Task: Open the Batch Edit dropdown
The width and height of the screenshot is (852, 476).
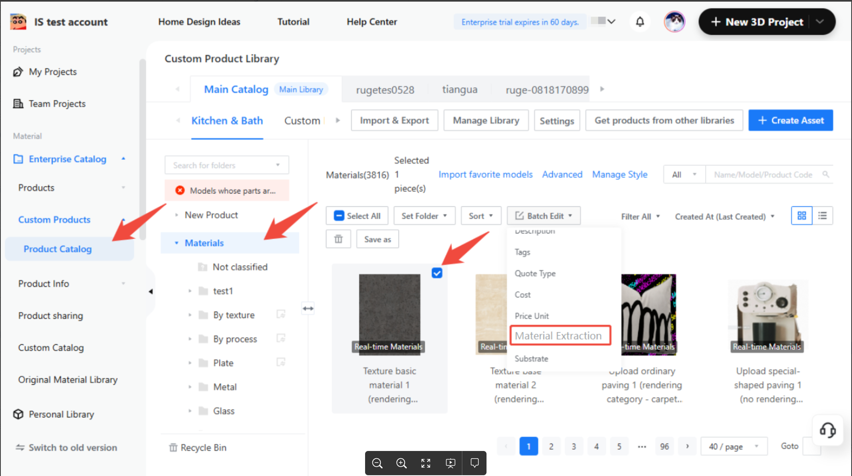Action: tap(543, 216)
